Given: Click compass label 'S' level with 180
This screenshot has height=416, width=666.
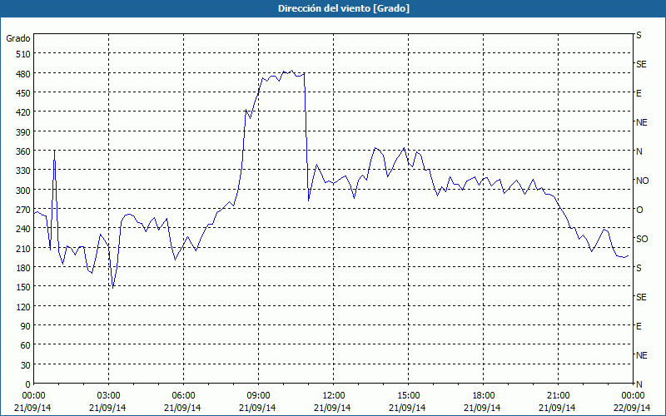Looking at the screenshot, I should [639, 268].
